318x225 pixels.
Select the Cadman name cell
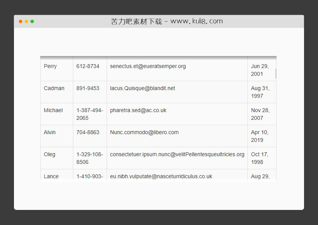click(x=54, y=88)
